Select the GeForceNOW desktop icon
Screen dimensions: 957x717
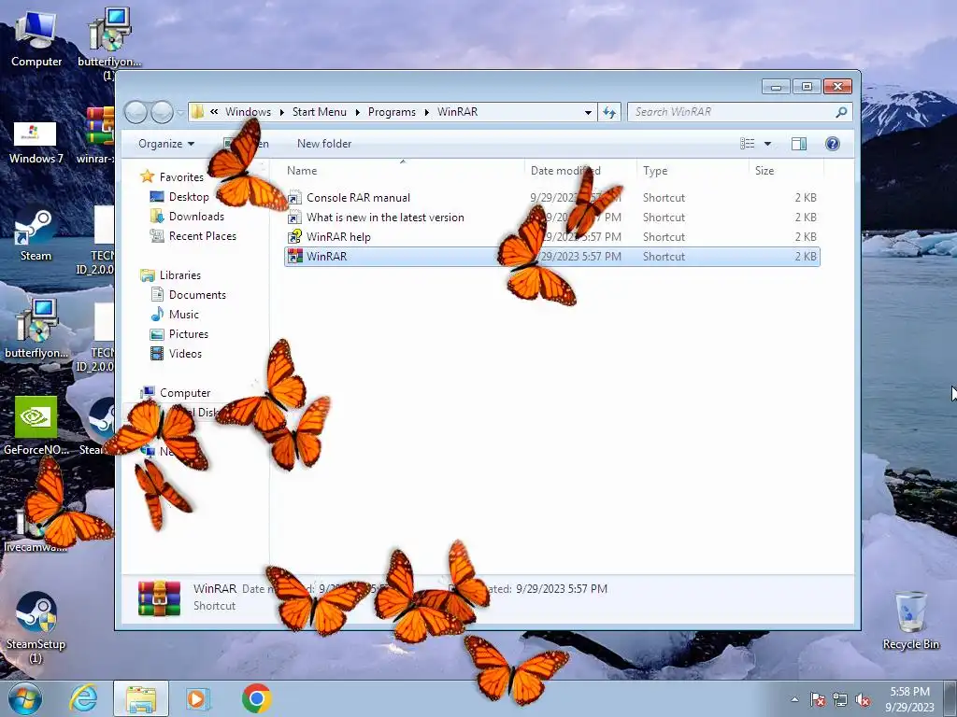(x=36, y=426)
